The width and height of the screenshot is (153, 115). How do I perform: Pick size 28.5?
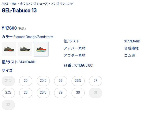click(43, 93)
